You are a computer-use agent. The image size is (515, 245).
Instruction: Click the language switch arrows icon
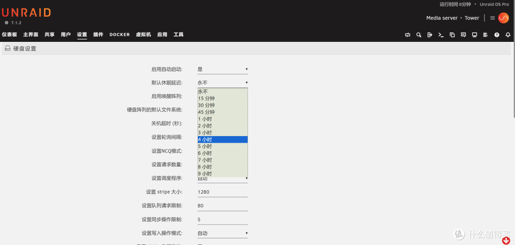[x=408, y=35]
